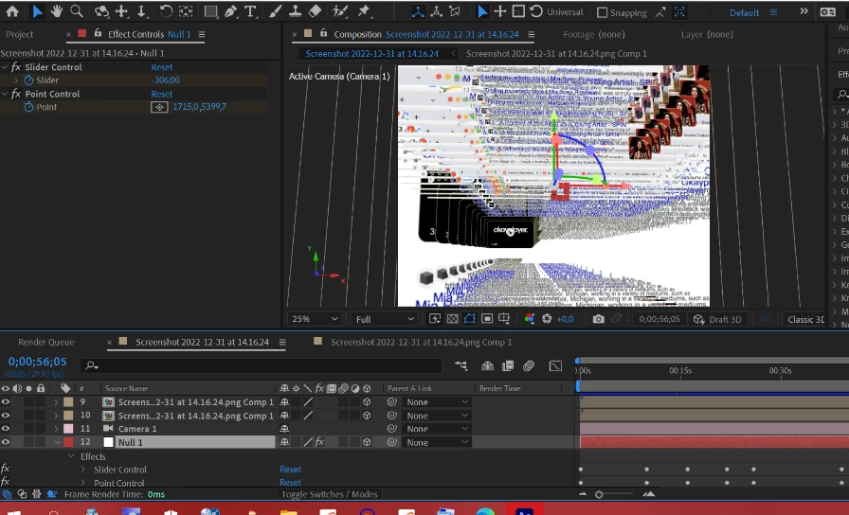The height and width of the screenshot is (515, 849).
Task: Collapse Effects group in timeline
Action: point(71,456)
